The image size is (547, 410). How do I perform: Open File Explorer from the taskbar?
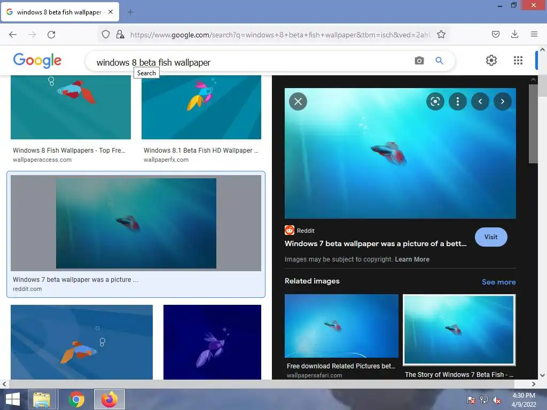coord(42,399)
